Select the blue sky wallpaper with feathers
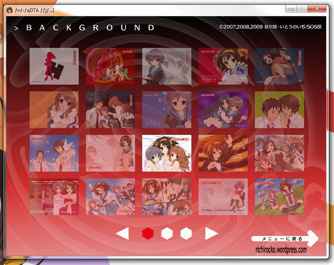The height and width of the screenshot is (265, 334). [x=54, y=153]
